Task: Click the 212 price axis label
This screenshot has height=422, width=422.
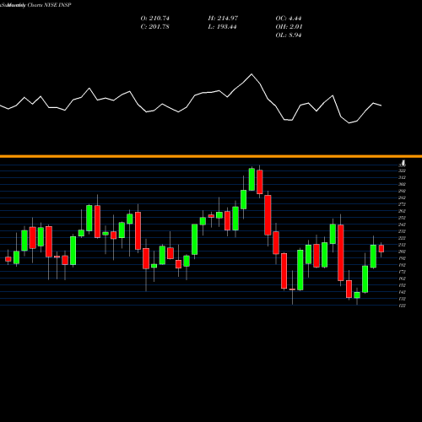Action: [402, 245]
